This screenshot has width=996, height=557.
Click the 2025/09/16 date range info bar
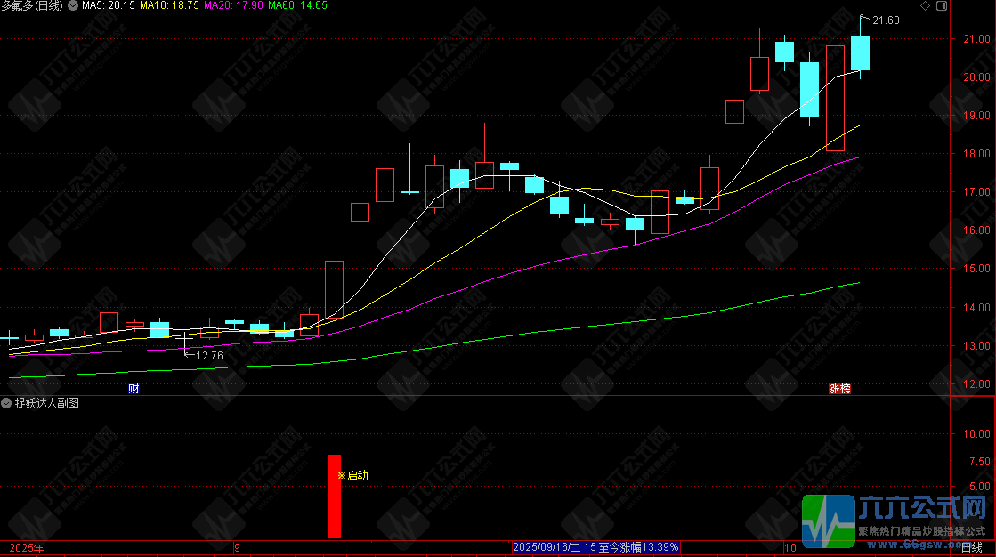tap(595, 547)
